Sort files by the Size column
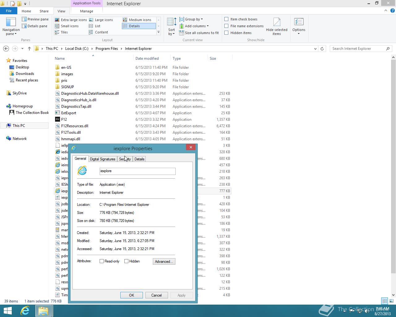The width and height of the screenshot is (396, 317). (220, 59)
